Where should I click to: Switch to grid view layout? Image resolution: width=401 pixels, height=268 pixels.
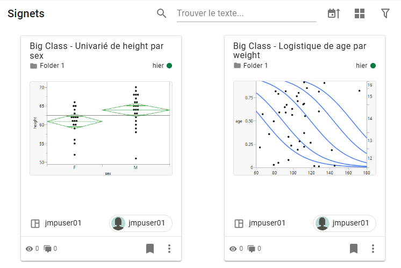coord(360,13)
